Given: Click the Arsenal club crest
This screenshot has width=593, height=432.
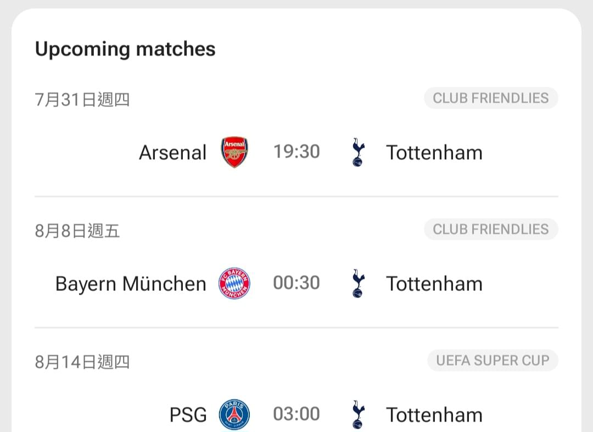Looking at the screenshot, I should (x=234, y=152).
